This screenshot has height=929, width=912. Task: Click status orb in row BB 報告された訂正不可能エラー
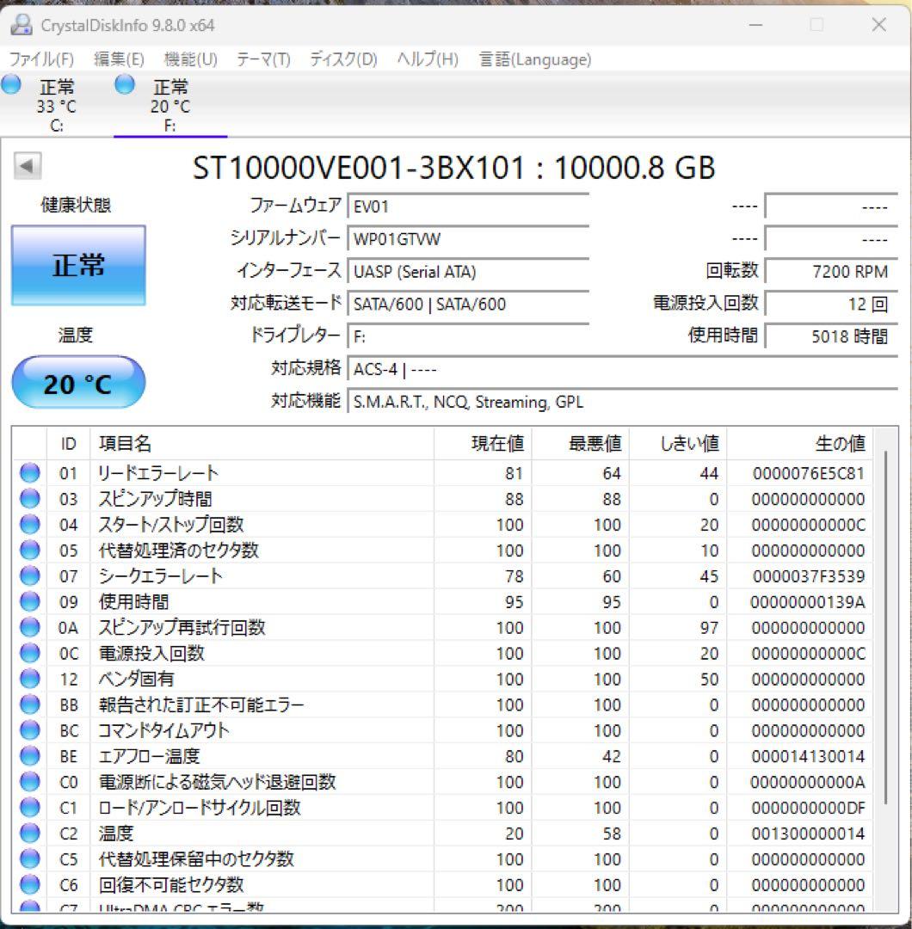[29, 704]
